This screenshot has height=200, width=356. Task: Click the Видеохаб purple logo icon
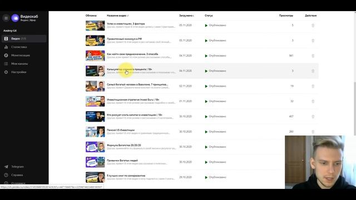(x=15, y=18)
